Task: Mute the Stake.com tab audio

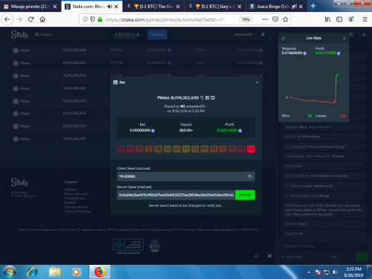Action: point(109,7)
